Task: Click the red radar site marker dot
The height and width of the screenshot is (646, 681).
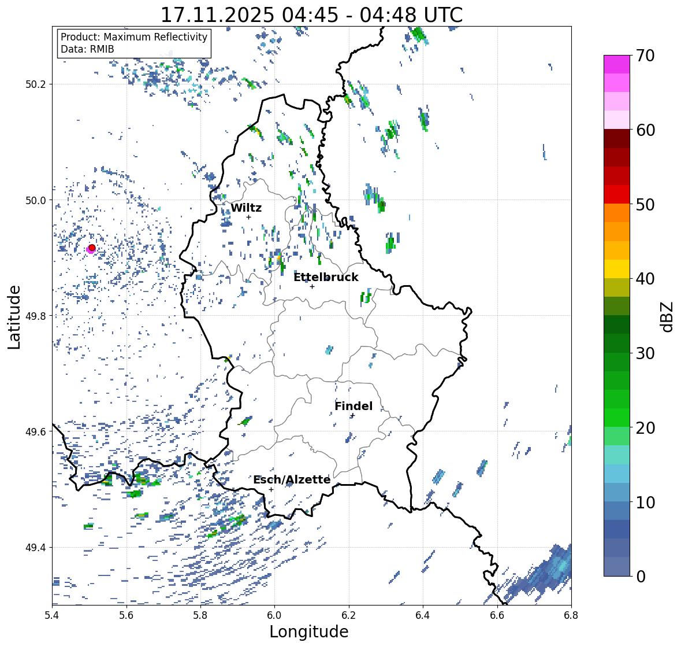Action: (x=92, y=248)
